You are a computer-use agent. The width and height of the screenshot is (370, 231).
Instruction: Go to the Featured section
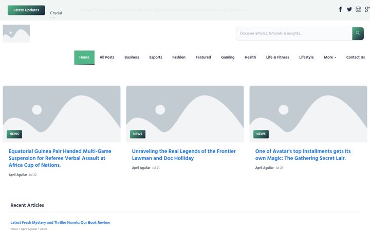[203, 57]
